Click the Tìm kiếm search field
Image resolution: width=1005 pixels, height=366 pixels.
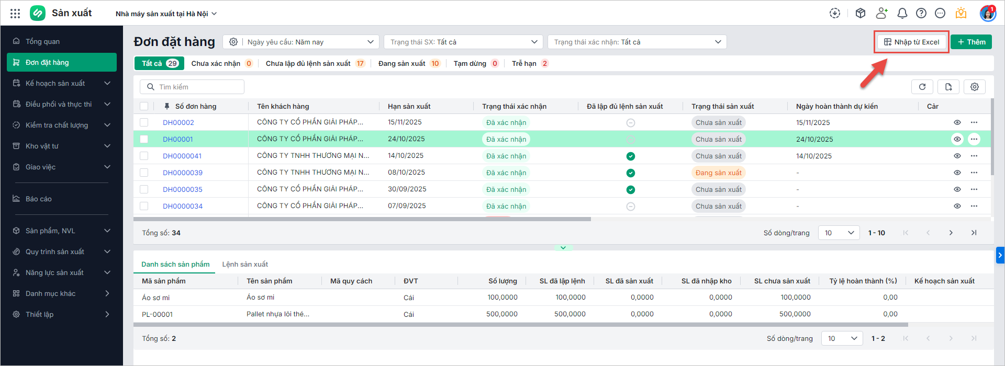coord(192,87)
